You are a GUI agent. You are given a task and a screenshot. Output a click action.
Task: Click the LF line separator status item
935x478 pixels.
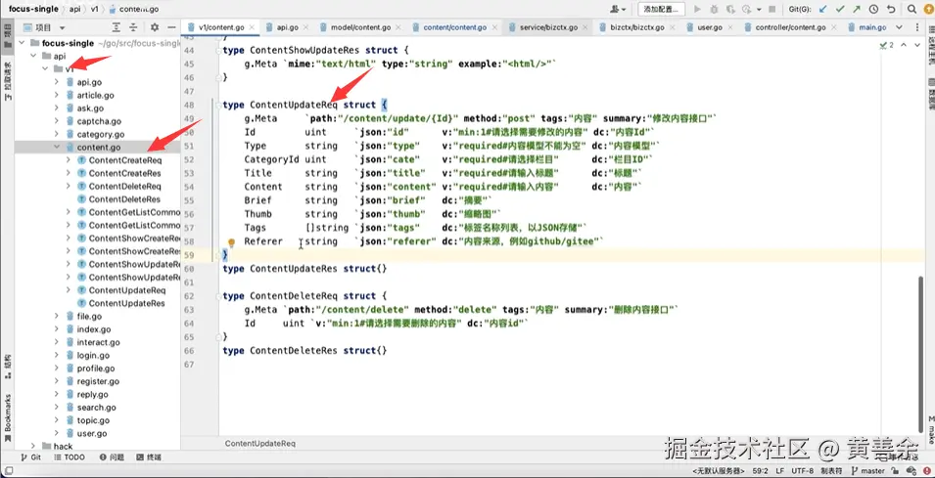coord(780,471)
